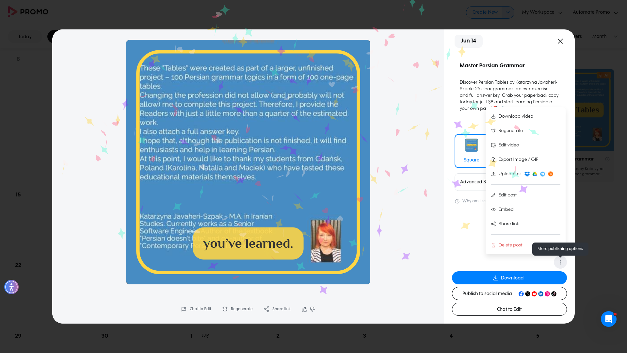Click Publish to social media button

(x=509, y=294)
